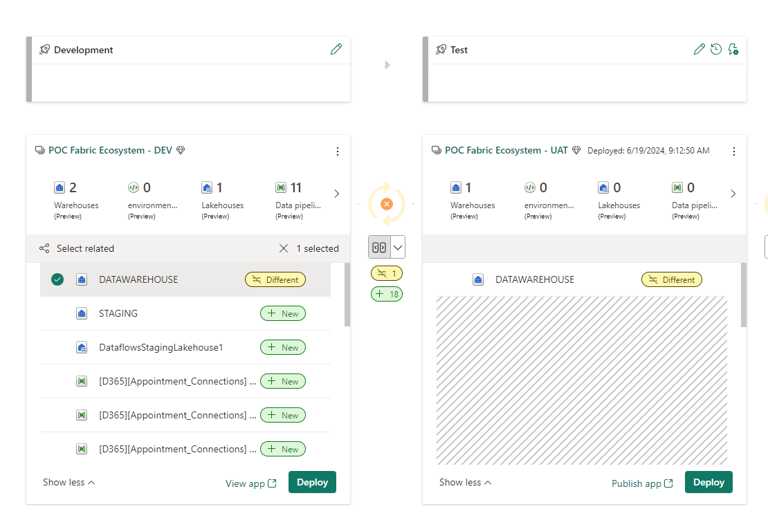Click the Development stage rocket icon
This screenshot has height=518, width=768.
point(44,50)
